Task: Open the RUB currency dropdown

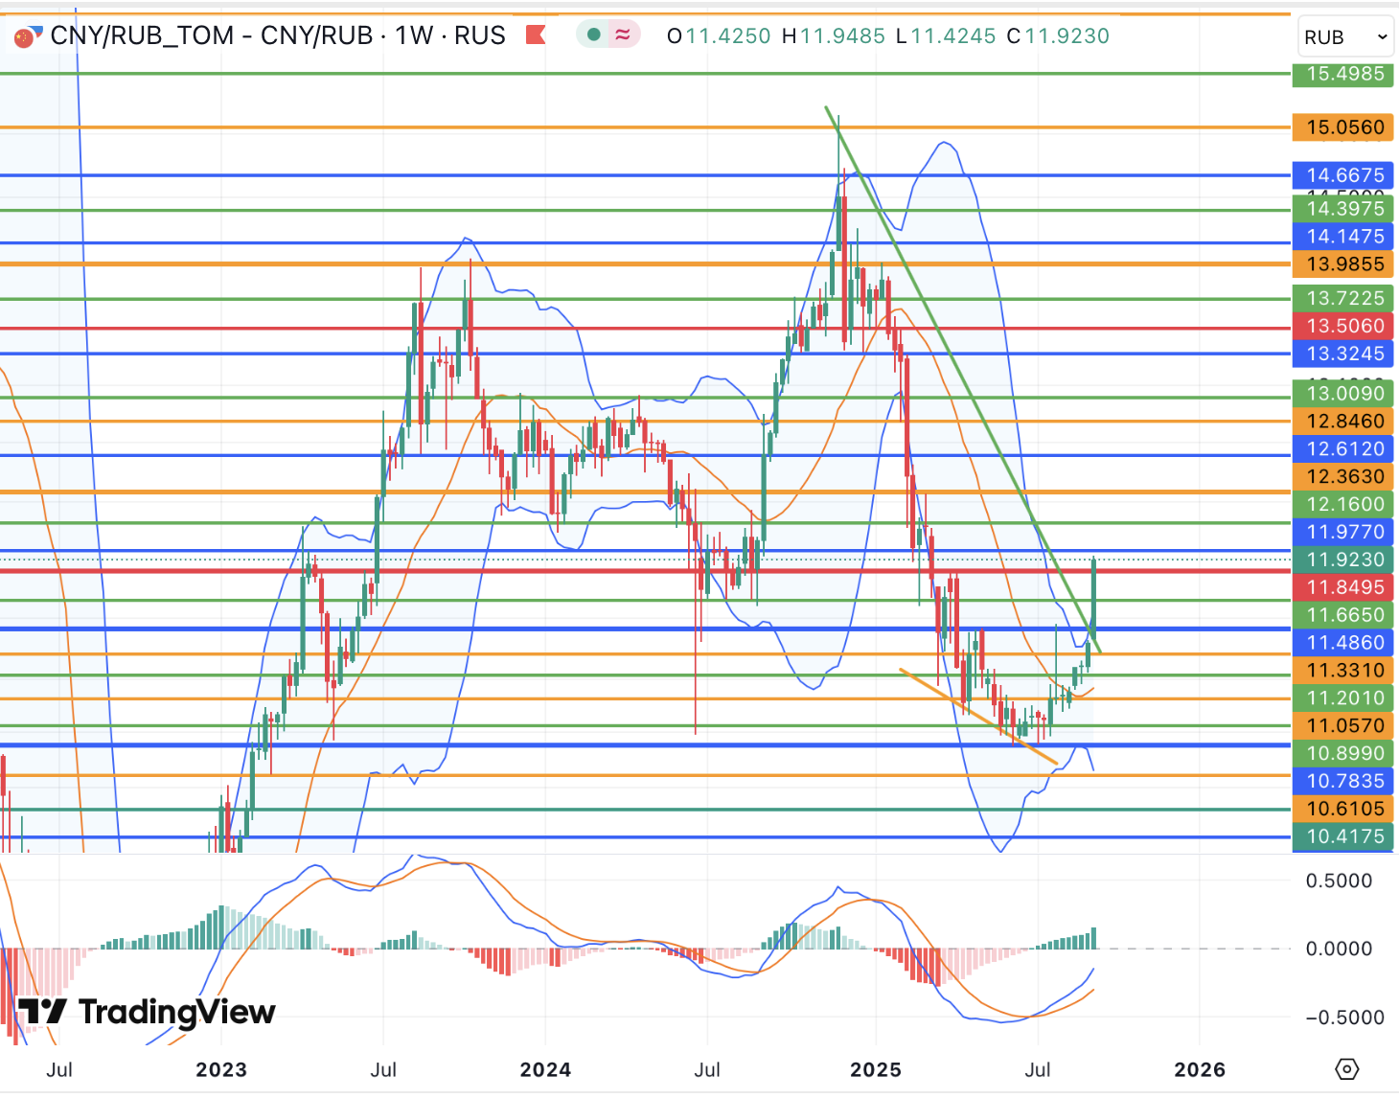Action: point(1344,37)
